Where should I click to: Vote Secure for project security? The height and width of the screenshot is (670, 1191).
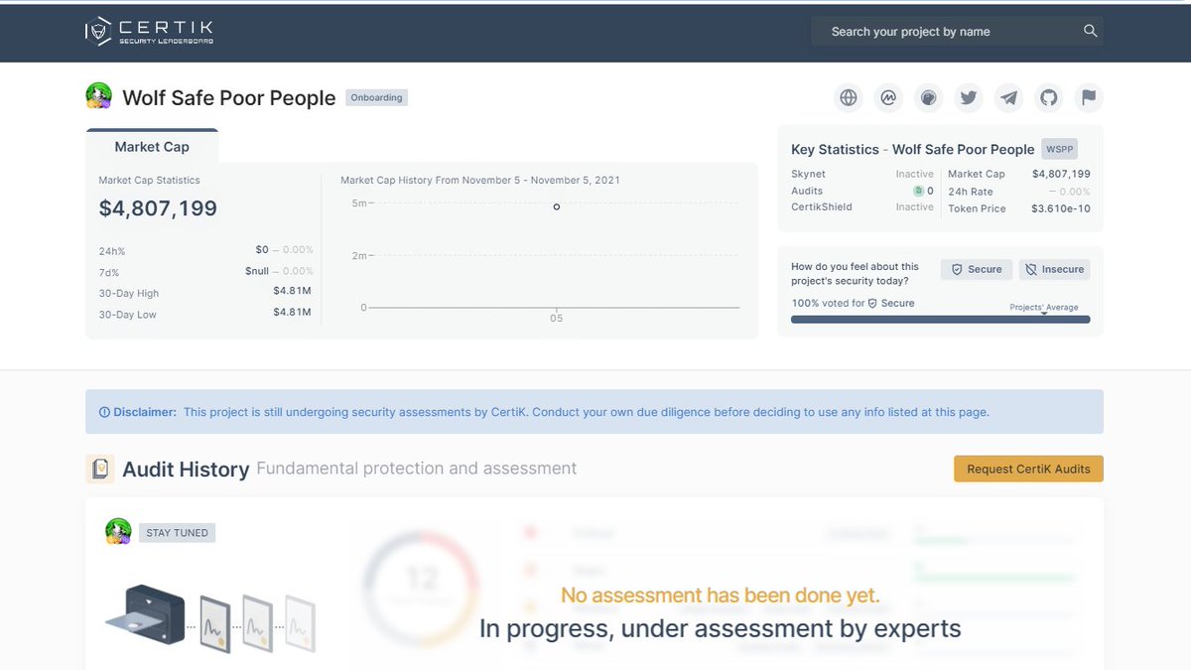(977, 269)
